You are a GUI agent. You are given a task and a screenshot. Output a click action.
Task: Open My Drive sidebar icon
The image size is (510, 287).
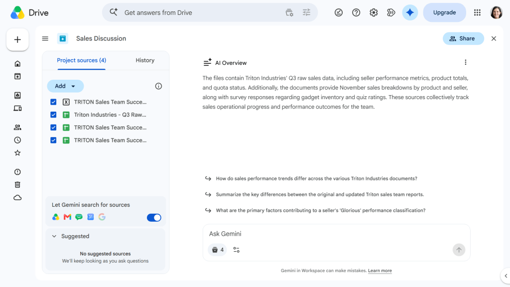tap(17, 95)
